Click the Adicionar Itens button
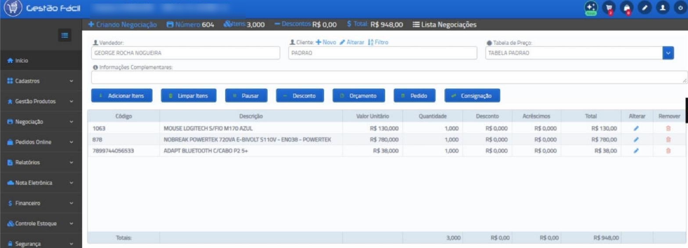688x248 pixels. 122,96
